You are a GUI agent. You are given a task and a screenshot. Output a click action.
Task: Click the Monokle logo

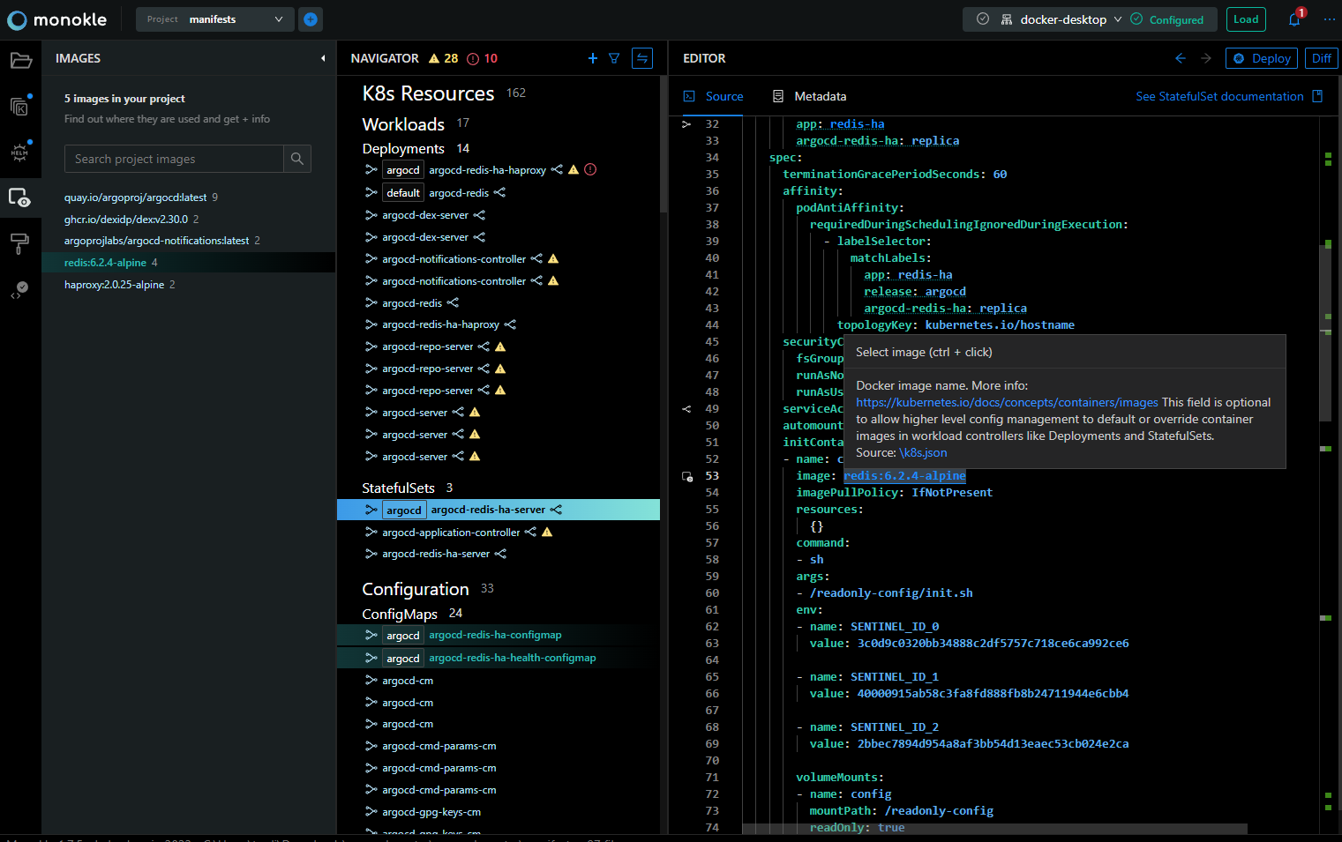pos(56,19)
